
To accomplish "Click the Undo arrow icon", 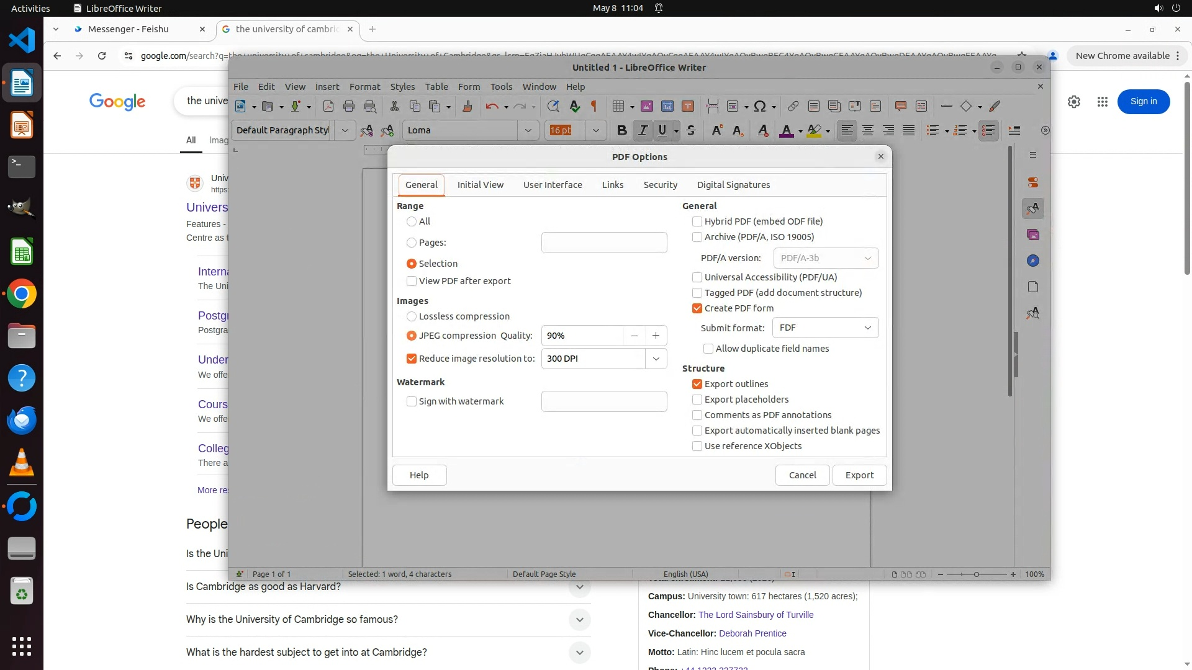I will coord(492,107).
